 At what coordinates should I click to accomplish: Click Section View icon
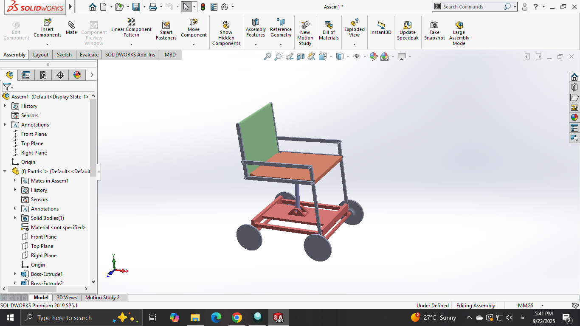tap(301, 56)
